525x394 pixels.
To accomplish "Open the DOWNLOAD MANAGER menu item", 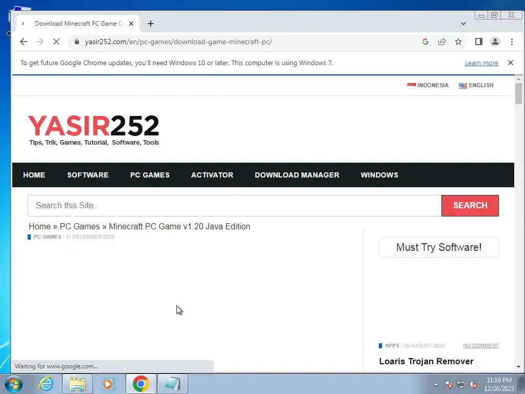I will pos(297,175).
